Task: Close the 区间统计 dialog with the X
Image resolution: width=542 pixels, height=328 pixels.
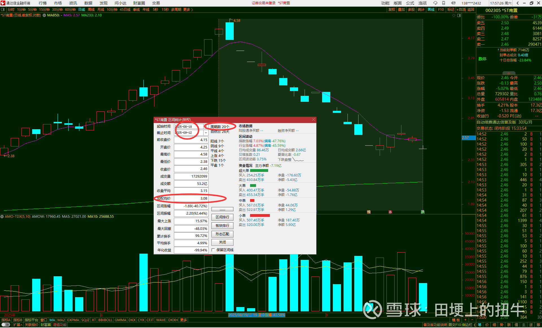Action: (x=313, y=120)
